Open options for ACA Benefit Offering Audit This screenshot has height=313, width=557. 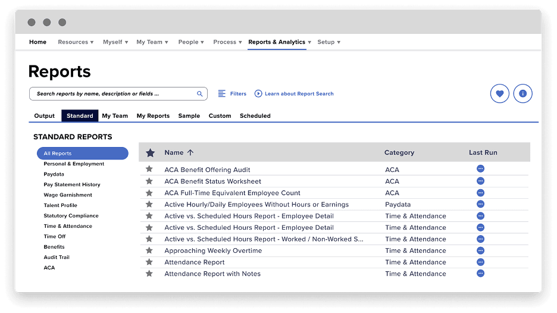480,169
